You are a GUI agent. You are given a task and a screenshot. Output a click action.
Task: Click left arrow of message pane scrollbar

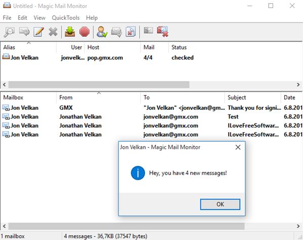pos(4,226)
